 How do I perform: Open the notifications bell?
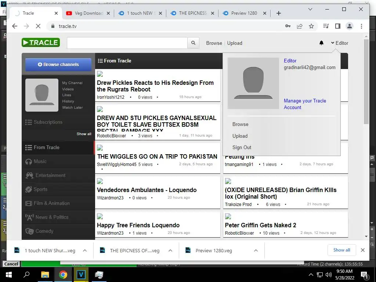pos(321,43)
